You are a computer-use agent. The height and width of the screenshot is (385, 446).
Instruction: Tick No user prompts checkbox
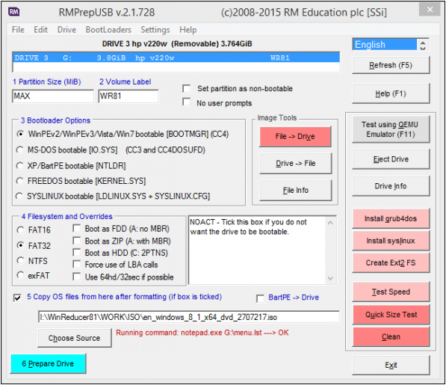click(x=187, y=102)
